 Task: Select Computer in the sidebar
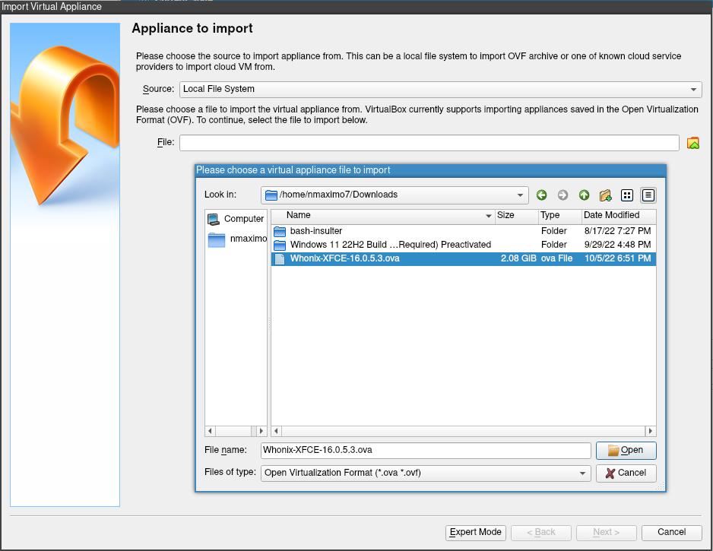[236, 219]
